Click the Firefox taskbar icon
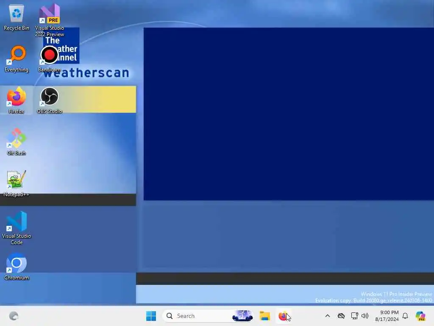The height and width of the screenshot is (326, 434). (x=283, y=316)
